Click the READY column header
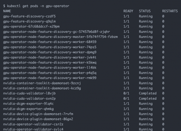This screenshot has width=181, height=131. click(x=128, y=11)
